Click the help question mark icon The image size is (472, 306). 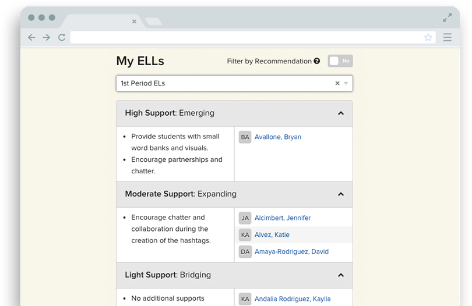[316, 61]
